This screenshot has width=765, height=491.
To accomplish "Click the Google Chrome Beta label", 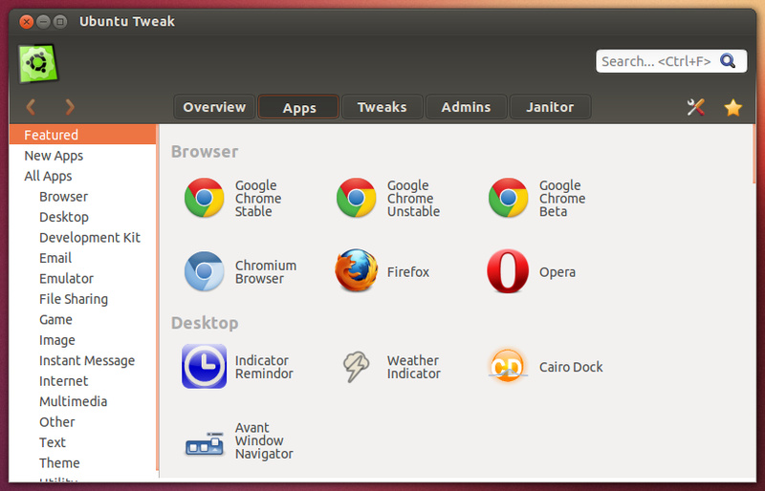I will [x=562, y=198].
